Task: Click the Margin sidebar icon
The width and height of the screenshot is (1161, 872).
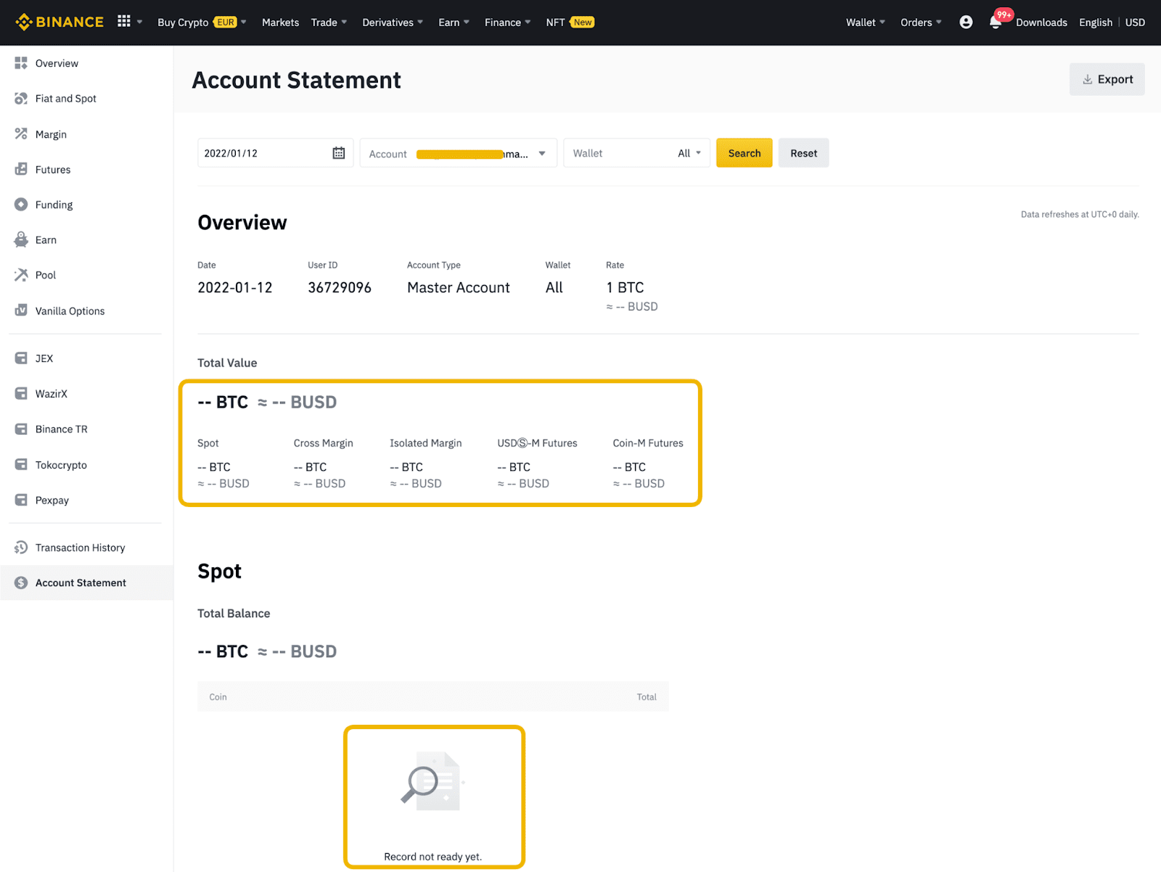Action: coord(21,134)
